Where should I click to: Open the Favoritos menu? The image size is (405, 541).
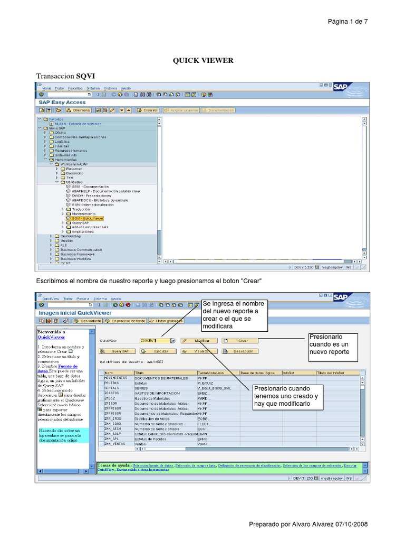[75, 88]
